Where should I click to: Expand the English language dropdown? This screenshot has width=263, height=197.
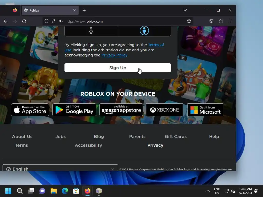(60, 168)
